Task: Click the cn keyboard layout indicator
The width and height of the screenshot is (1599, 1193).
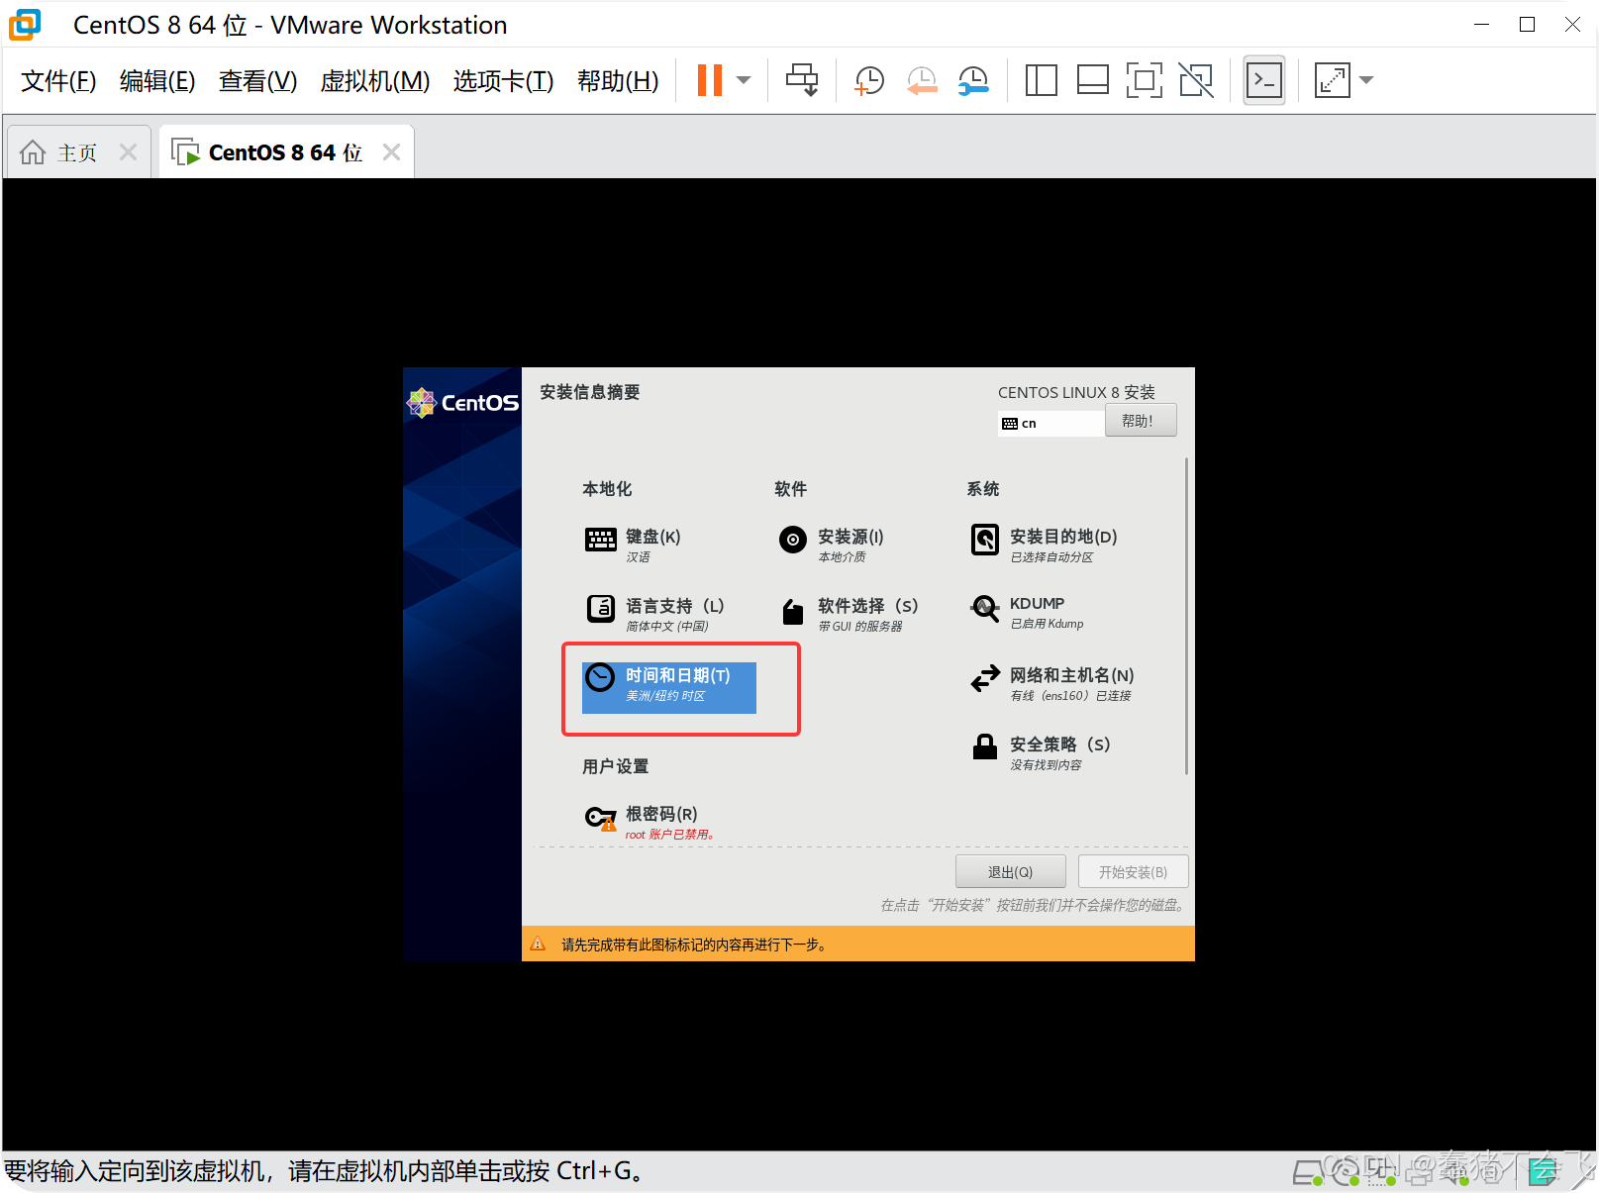Action: pyautogui.click(x=1050, y=423)
